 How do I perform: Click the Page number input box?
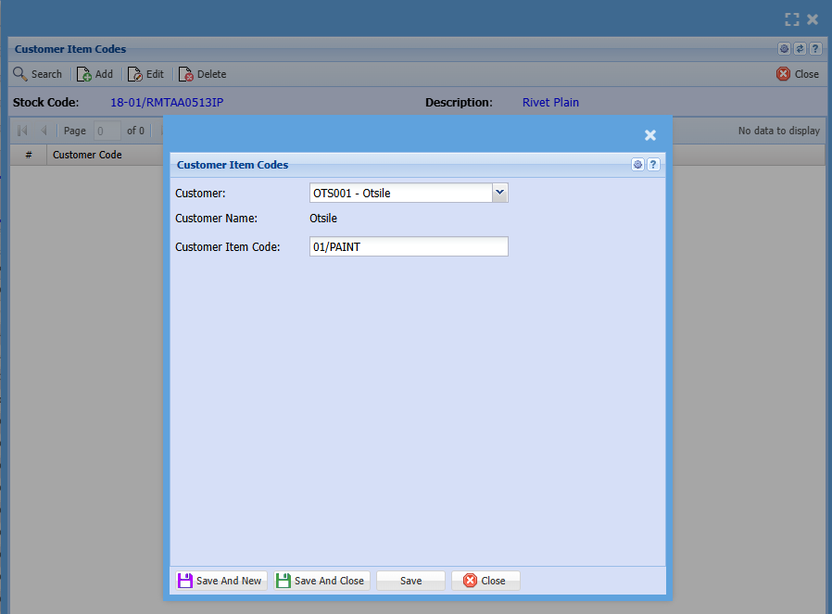(x=107, y=131)
